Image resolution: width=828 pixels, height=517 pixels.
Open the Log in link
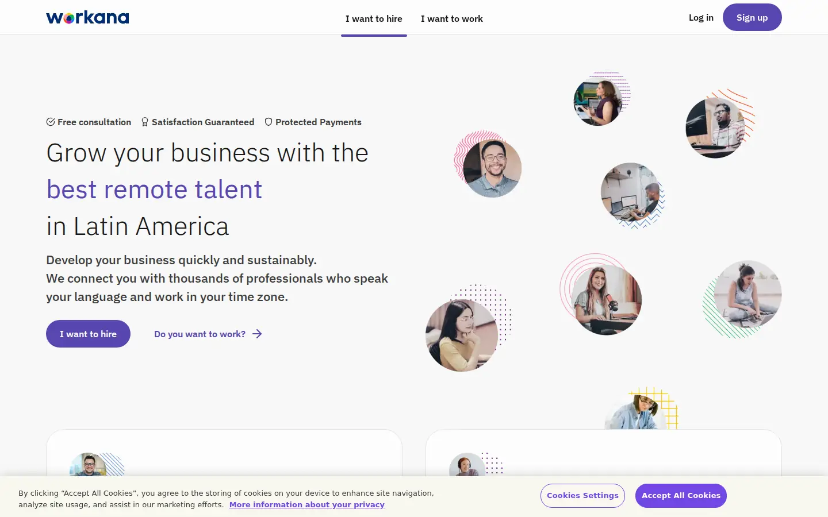tap(701, 17)
